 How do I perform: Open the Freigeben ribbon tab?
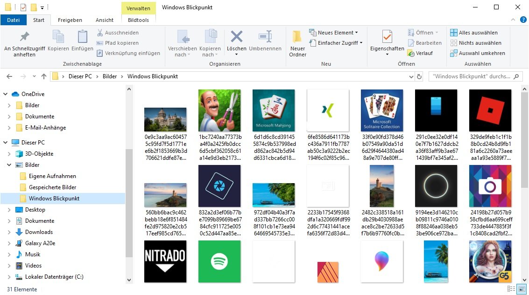[70, 20]
